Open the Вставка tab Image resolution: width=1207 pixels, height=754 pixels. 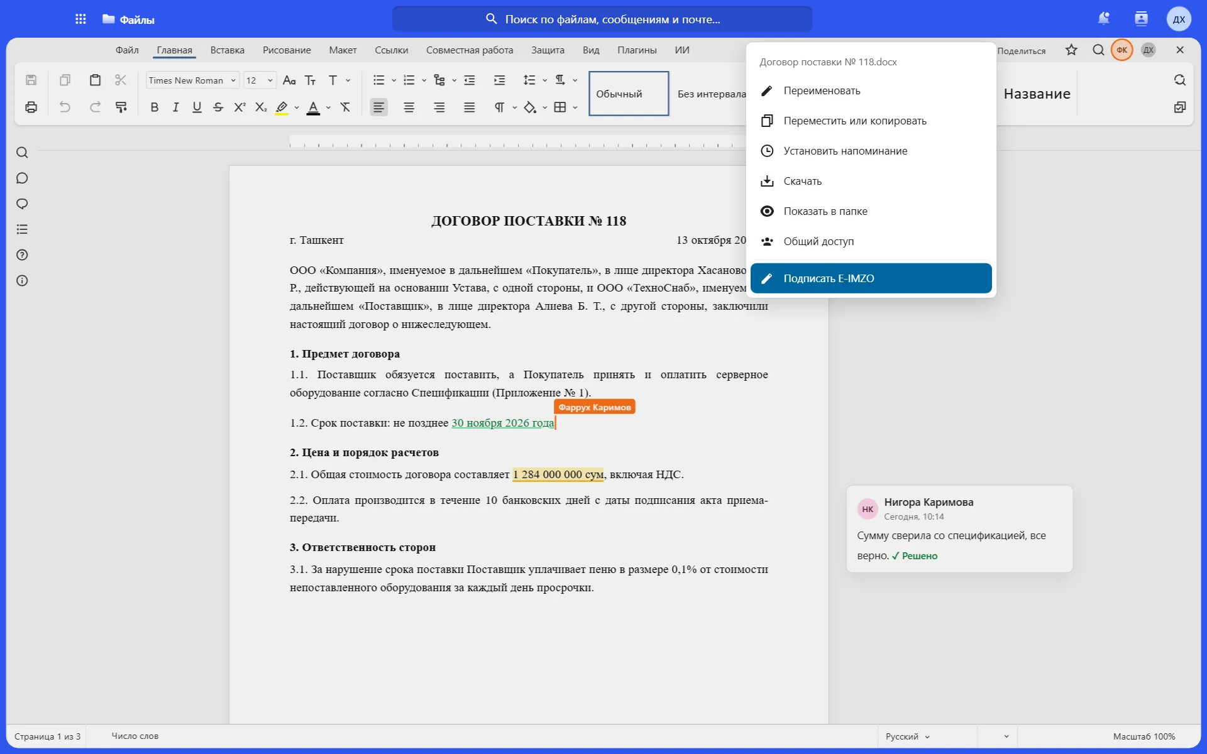tap(227, 50)
